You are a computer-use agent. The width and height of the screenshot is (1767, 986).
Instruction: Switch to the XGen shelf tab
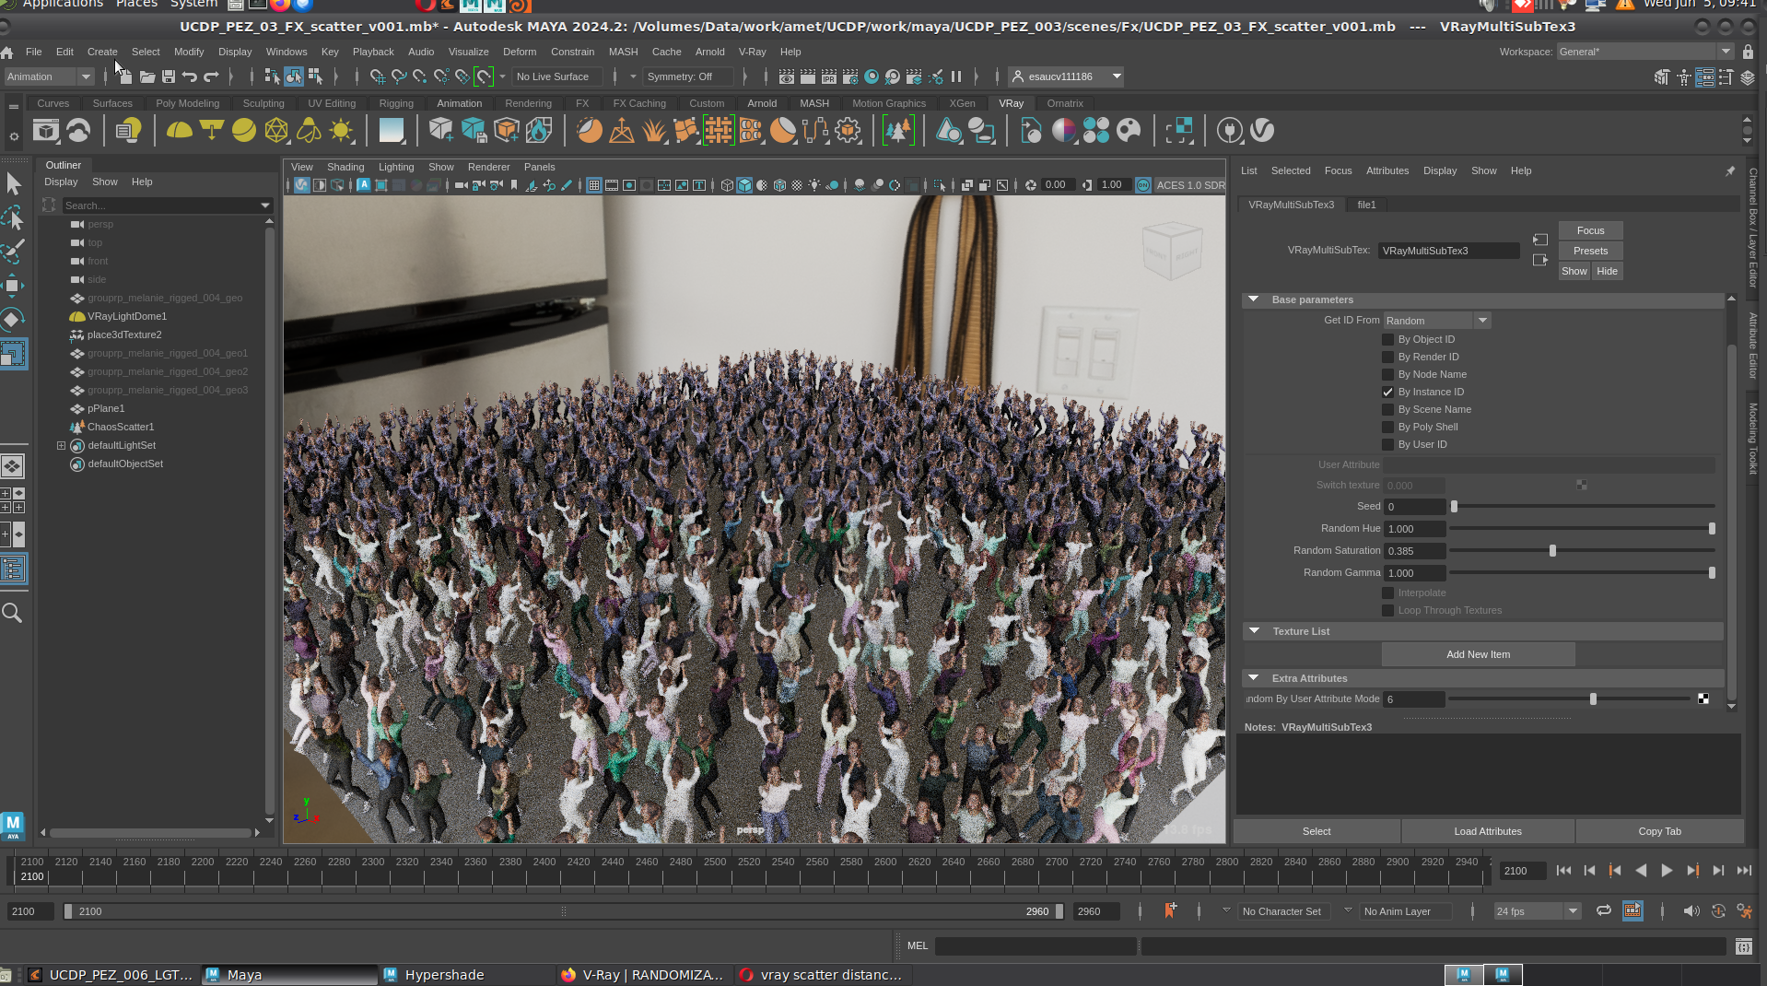click(x=962, y=103)
